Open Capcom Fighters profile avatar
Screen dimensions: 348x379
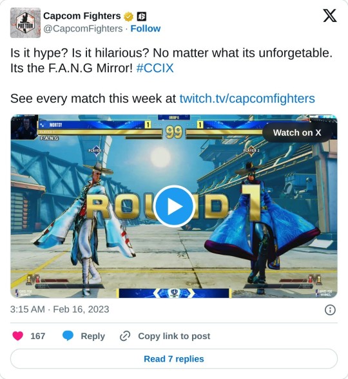coord(25,23)
